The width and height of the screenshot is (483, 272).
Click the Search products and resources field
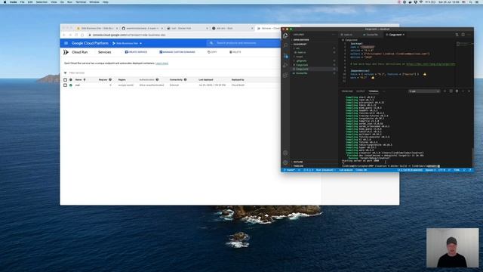[243, 43]
